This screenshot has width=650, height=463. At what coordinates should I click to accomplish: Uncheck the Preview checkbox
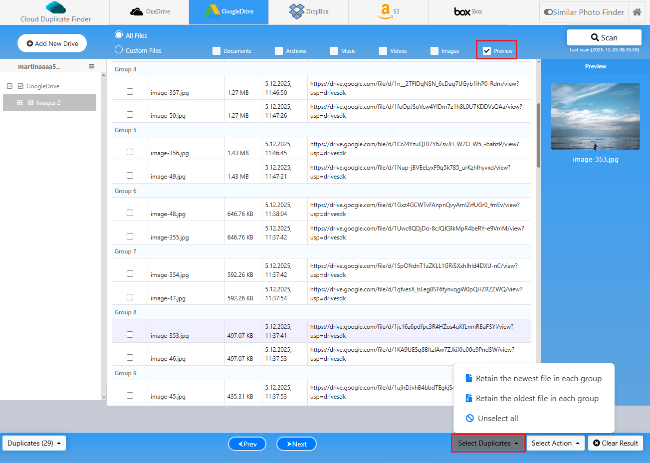pos(487,50)
